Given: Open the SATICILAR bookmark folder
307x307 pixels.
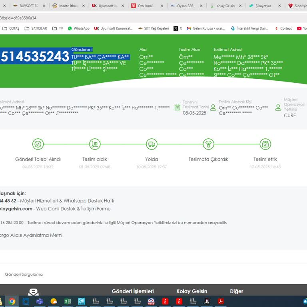Looking at the screenshot, I should tap(36, 28).
